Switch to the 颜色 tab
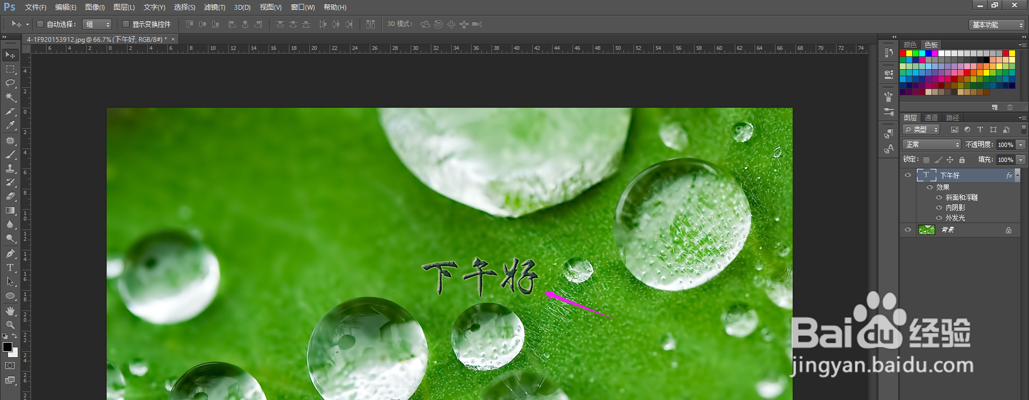The height and width of the screenshot is (400, 1029). point(910,45)
